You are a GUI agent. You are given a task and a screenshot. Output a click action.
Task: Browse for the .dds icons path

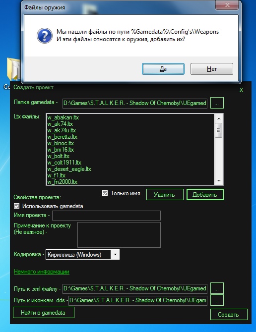[217, 300]
